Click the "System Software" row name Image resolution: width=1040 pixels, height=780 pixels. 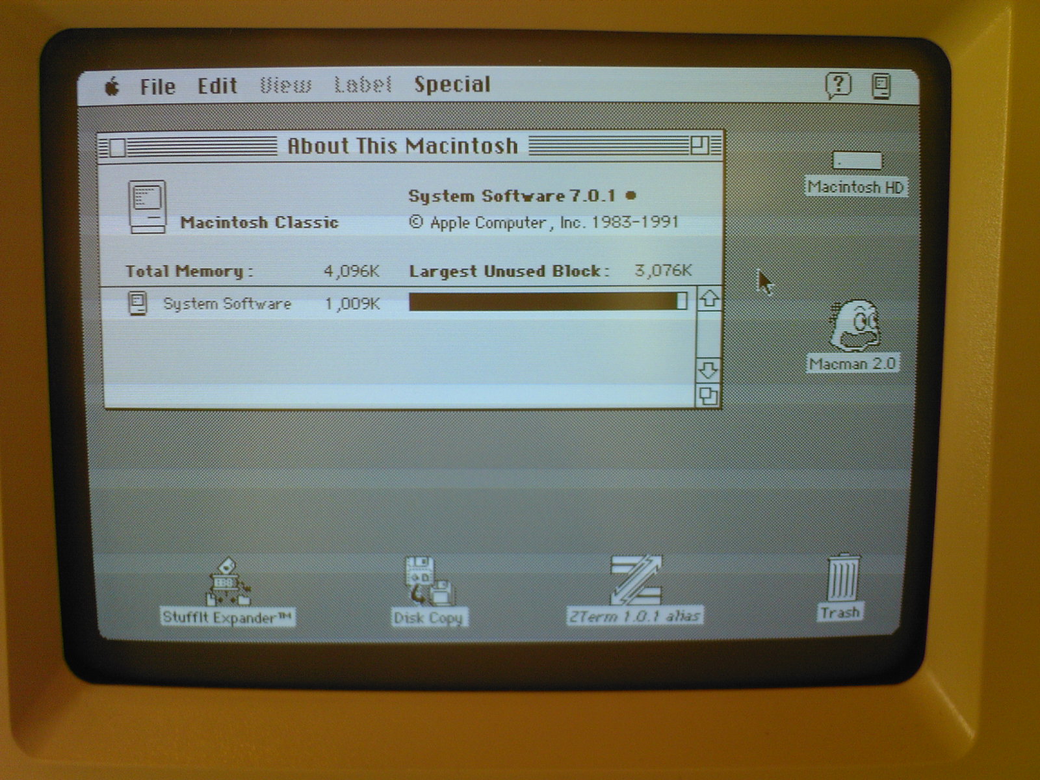point(227,304)
